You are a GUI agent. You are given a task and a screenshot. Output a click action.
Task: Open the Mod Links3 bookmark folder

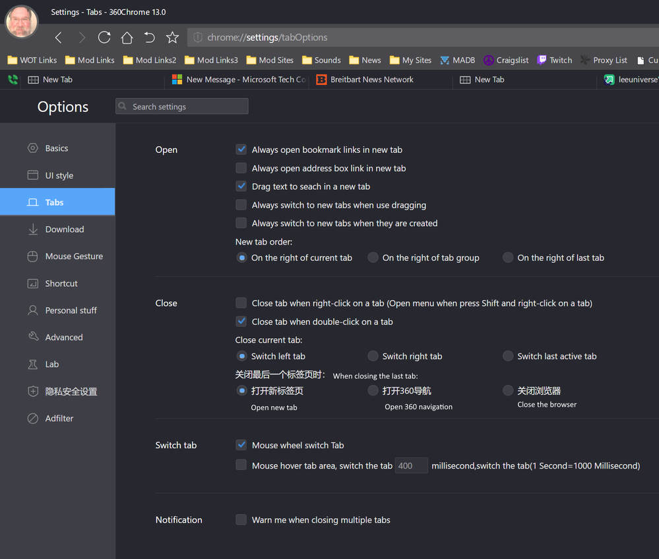click(211, 60)
